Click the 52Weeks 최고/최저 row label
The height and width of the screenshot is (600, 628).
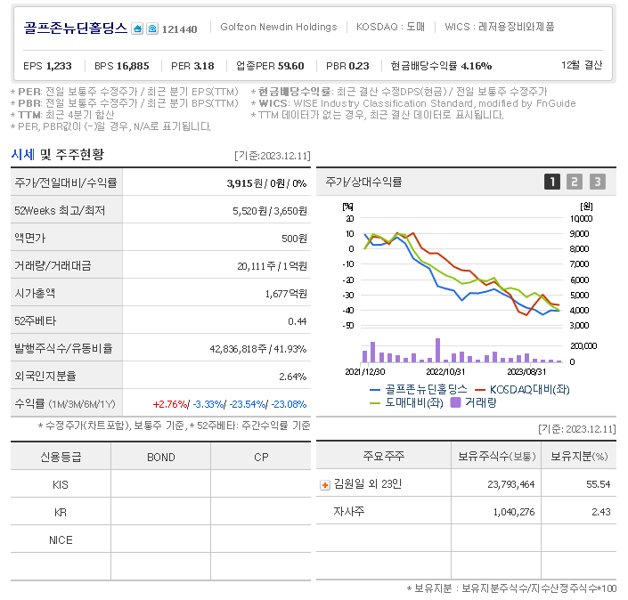[x=60, y=211]
